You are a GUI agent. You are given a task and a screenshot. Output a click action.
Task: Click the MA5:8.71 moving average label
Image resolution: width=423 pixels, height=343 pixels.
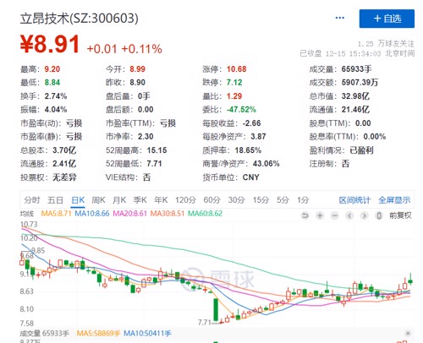tap(56, 214)
